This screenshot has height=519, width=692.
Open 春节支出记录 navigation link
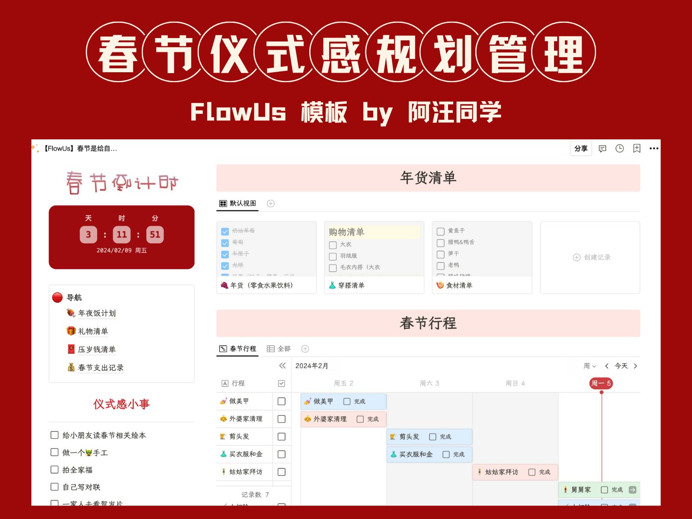(x=101, y=368)
